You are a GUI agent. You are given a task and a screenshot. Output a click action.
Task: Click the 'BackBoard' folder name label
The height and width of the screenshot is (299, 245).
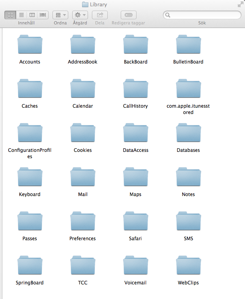[x=136, y=62]
